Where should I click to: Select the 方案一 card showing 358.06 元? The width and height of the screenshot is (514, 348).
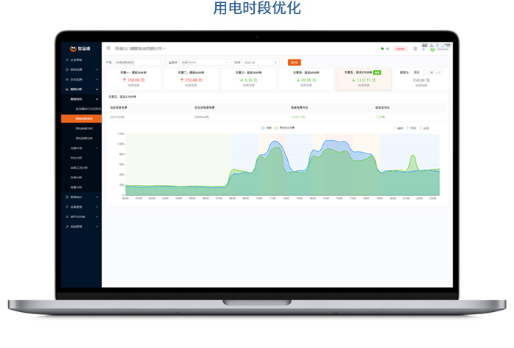tap(134, 79)
